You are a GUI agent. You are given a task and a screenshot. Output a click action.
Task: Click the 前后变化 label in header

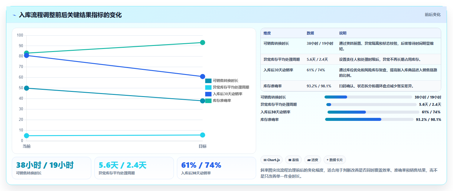[432, 15]
